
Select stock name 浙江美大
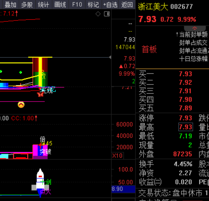(153, 7)
